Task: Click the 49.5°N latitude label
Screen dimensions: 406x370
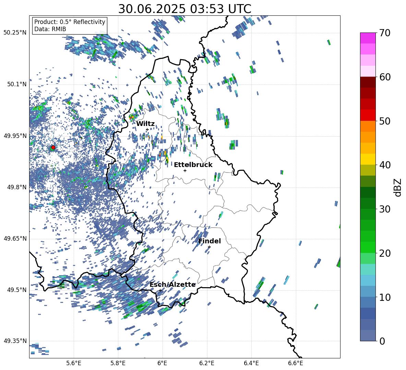Action: pyautogui.click(x=17, y=290)
